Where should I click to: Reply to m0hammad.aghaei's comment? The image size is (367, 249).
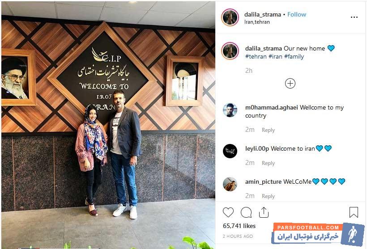[x=268, y=130]
